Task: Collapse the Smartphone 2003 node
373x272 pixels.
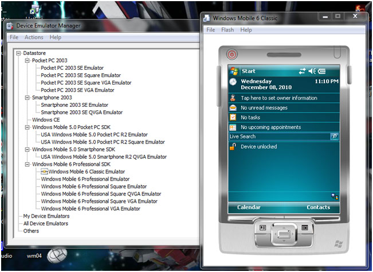Action: coord(28,98)
